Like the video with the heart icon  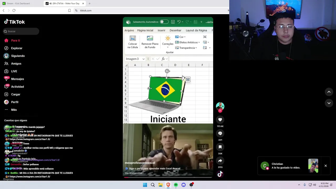tap(220, 120)
